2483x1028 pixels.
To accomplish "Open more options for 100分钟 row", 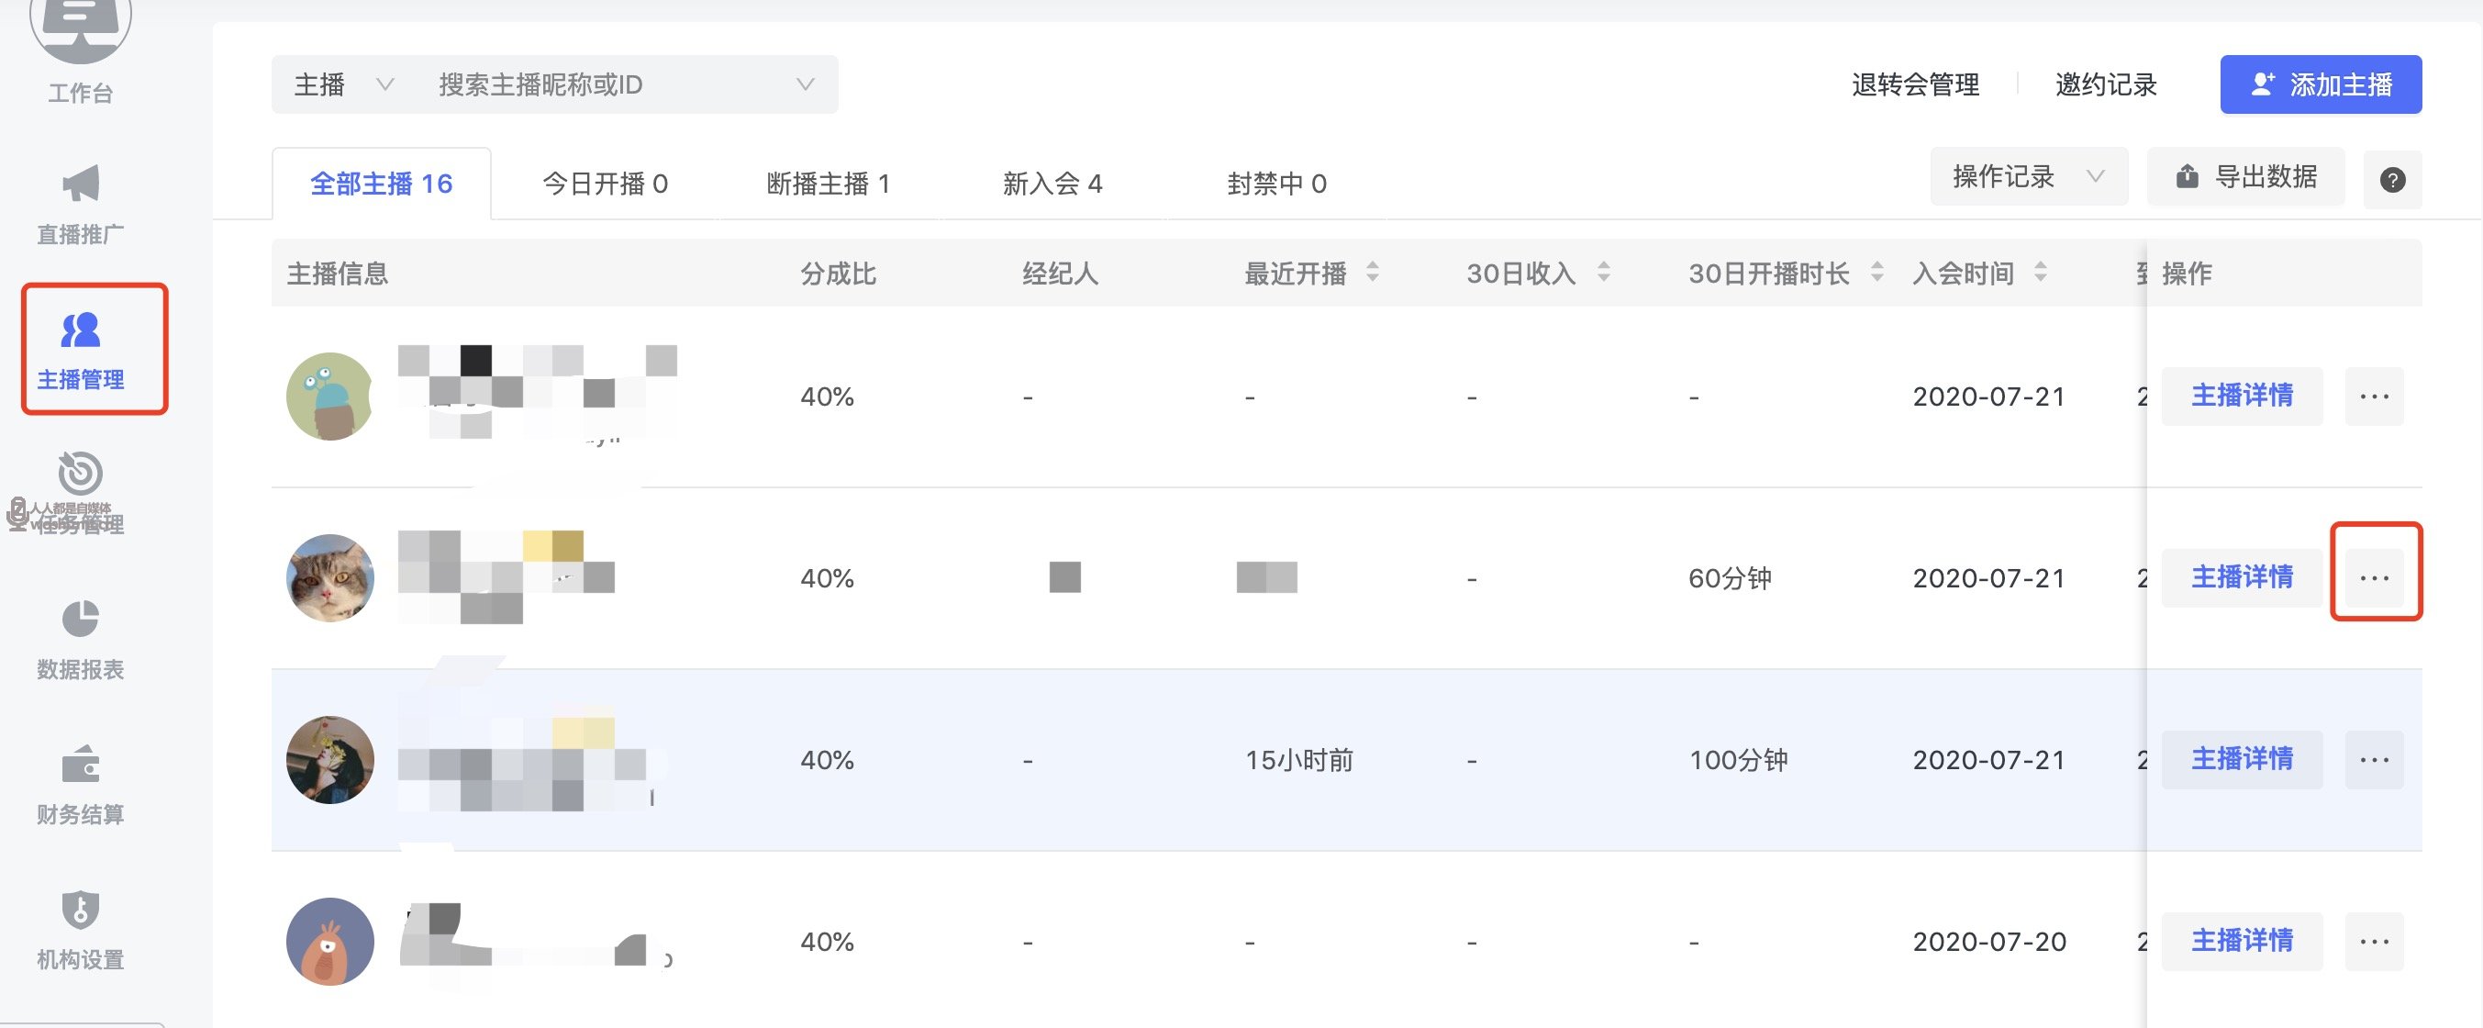I will [2373, 760].
